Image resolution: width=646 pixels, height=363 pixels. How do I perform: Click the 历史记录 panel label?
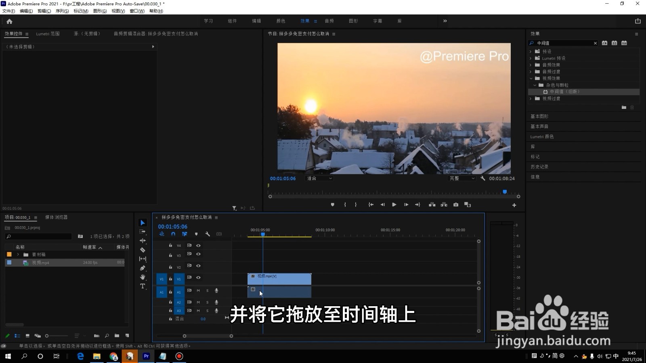[540, 167]
